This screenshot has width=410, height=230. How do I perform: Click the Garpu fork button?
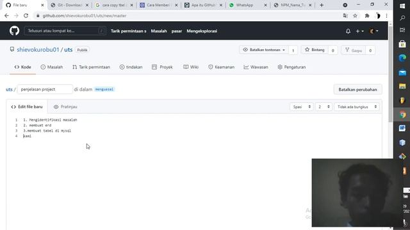(353, 50)
